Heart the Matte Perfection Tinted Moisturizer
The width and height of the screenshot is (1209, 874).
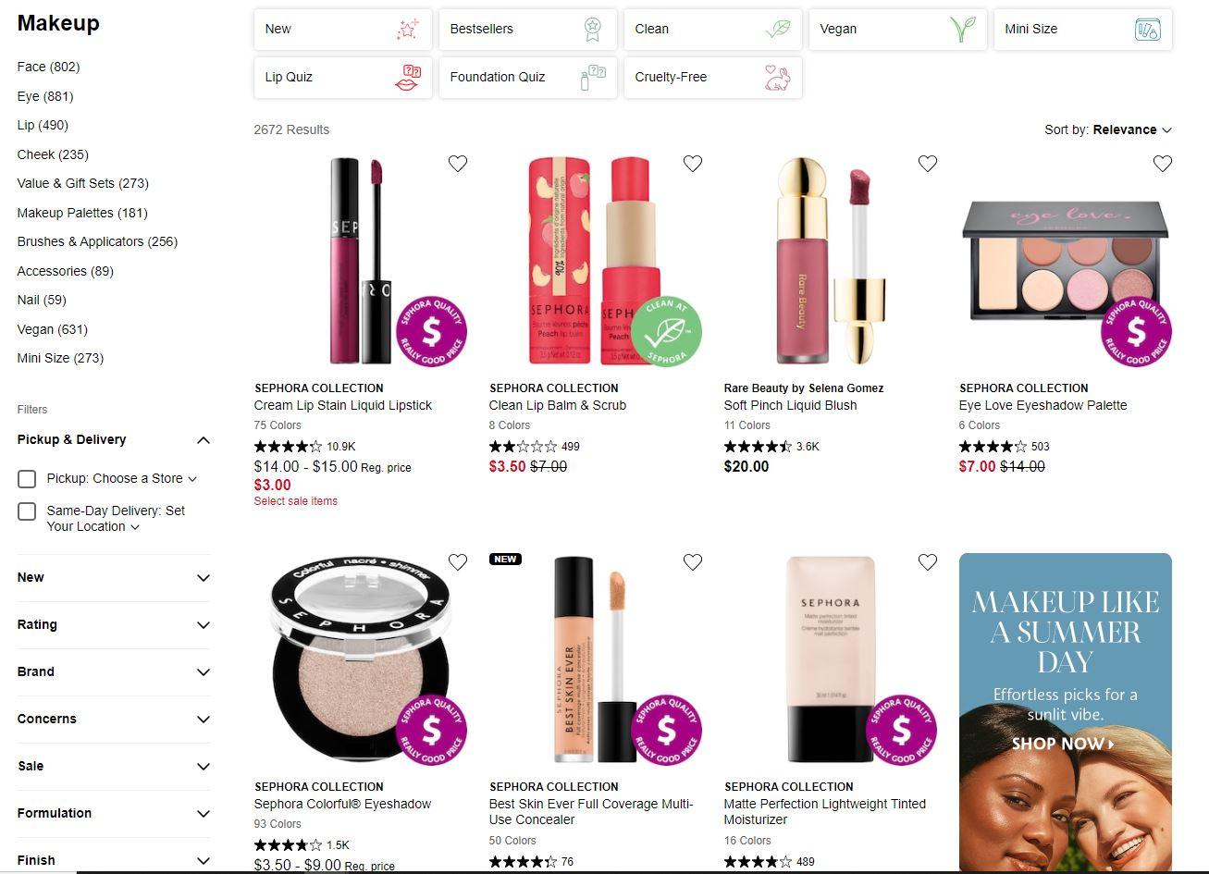pyautogui.click(x=928, y=562)
